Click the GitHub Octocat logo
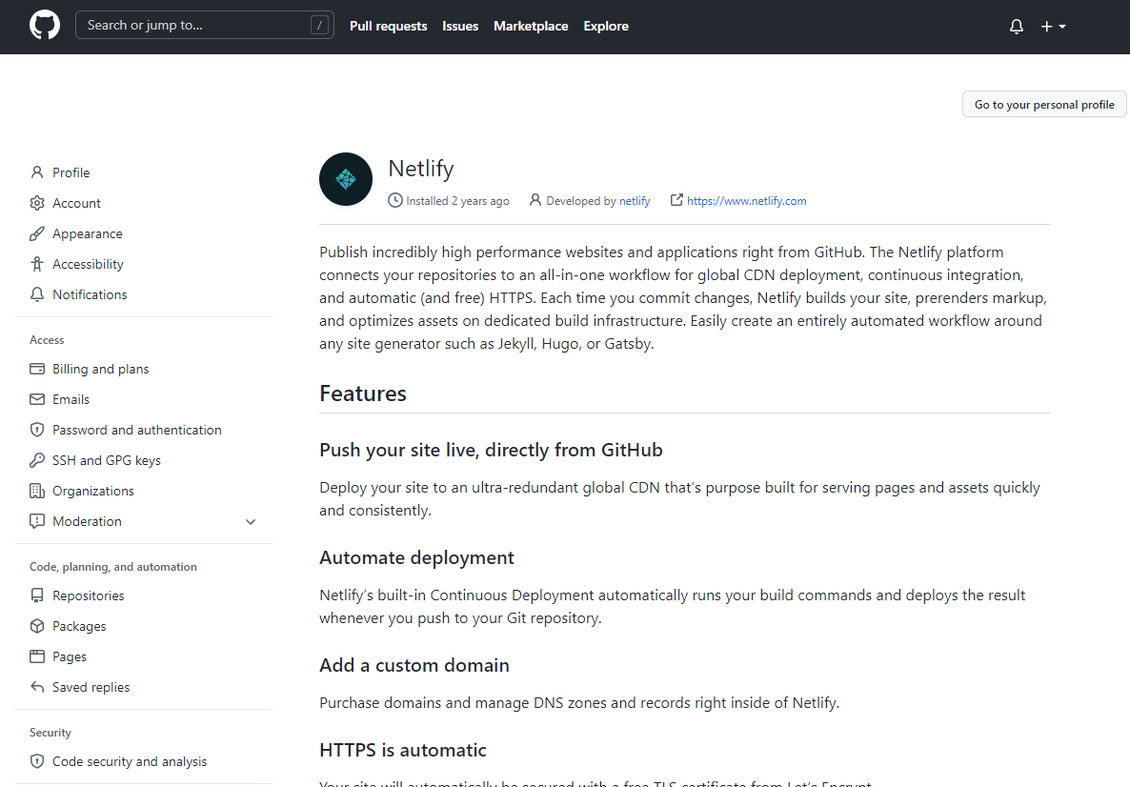Viewport: 1130px width, 787px height. coord(45,25)
